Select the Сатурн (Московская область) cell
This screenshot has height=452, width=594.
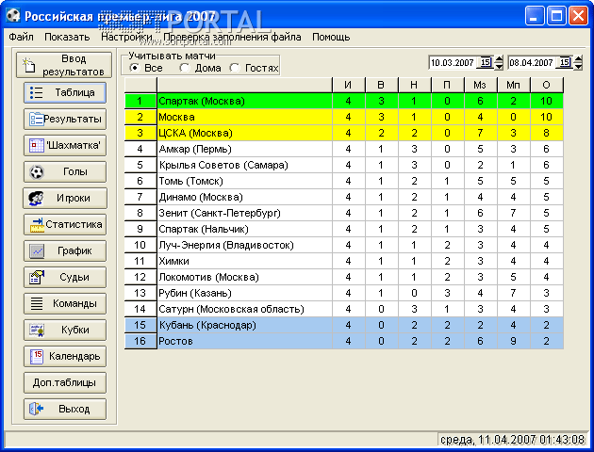pos(244,309)
